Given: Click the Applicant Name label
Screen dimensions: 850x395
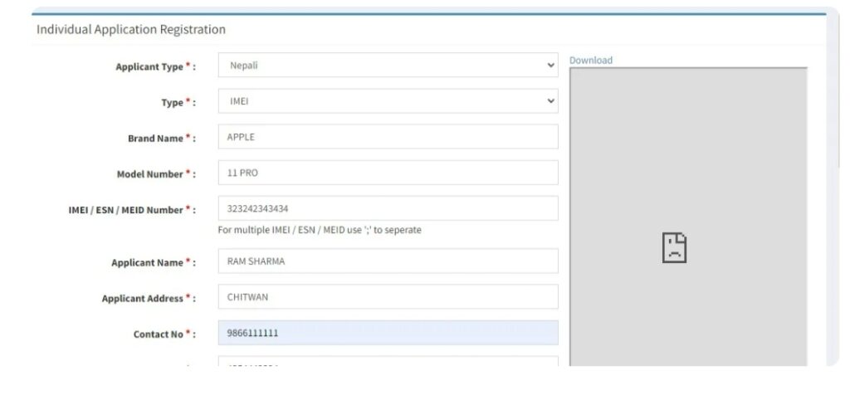Looking at the screenshot, I should [153, 263].
